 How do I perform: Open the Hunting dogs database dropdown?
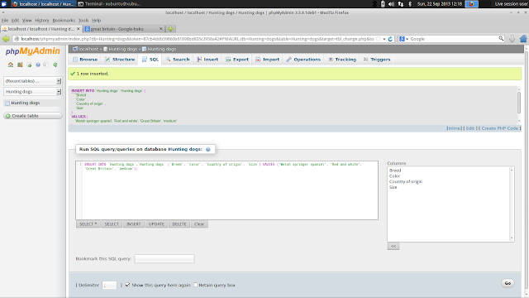(32, 92)
